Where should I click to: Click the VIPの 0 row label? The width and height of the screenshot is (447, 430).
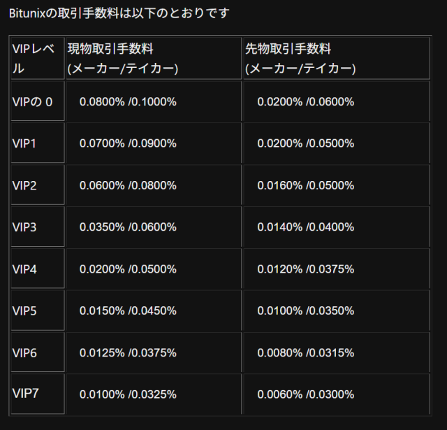33,101
